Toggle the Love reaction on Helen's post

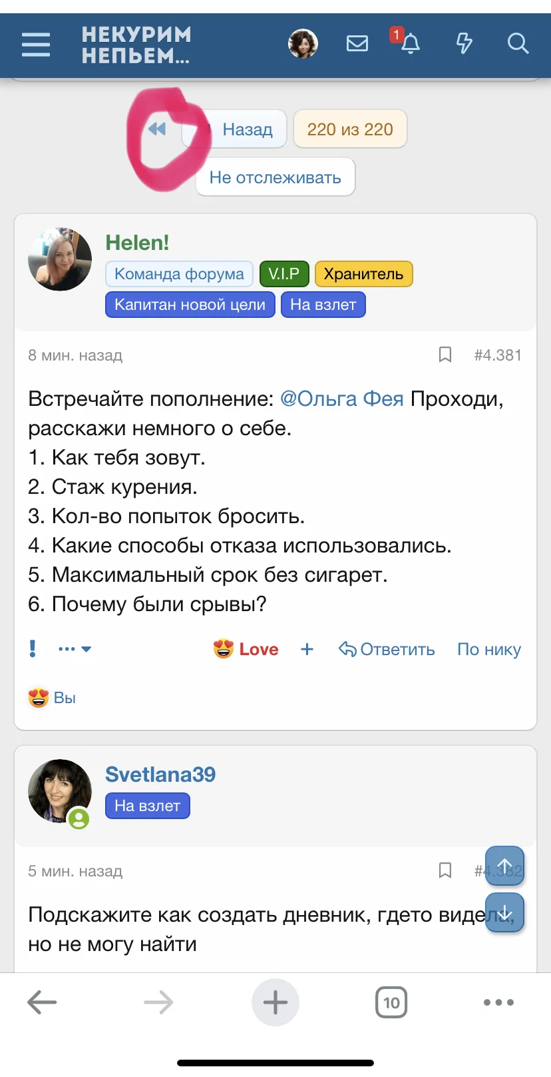click(x=246, y=649)
